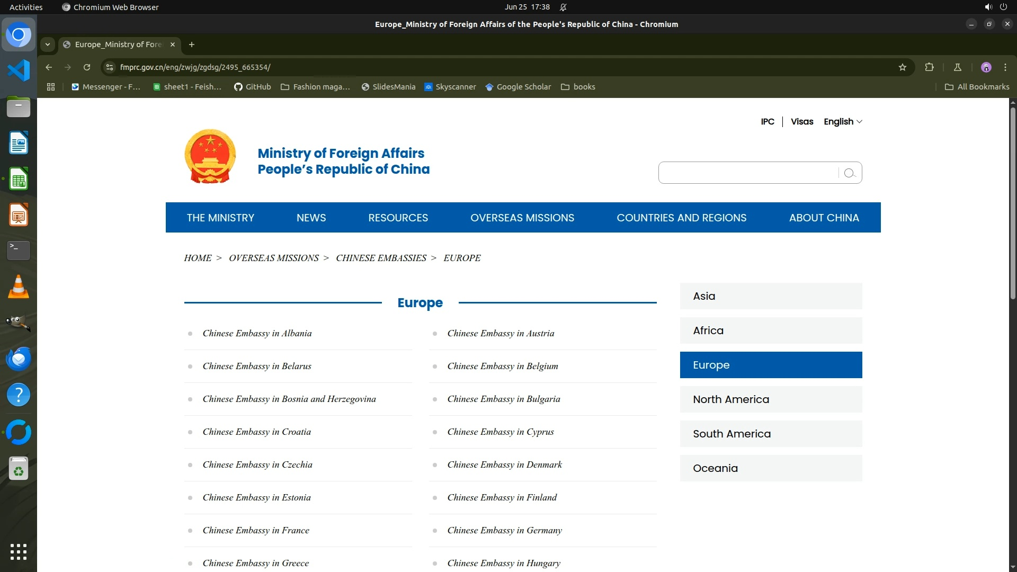Open Chinese Embassy in Belgium link
Viewport: 1017px width, 572px height.
tap(502, 366)
